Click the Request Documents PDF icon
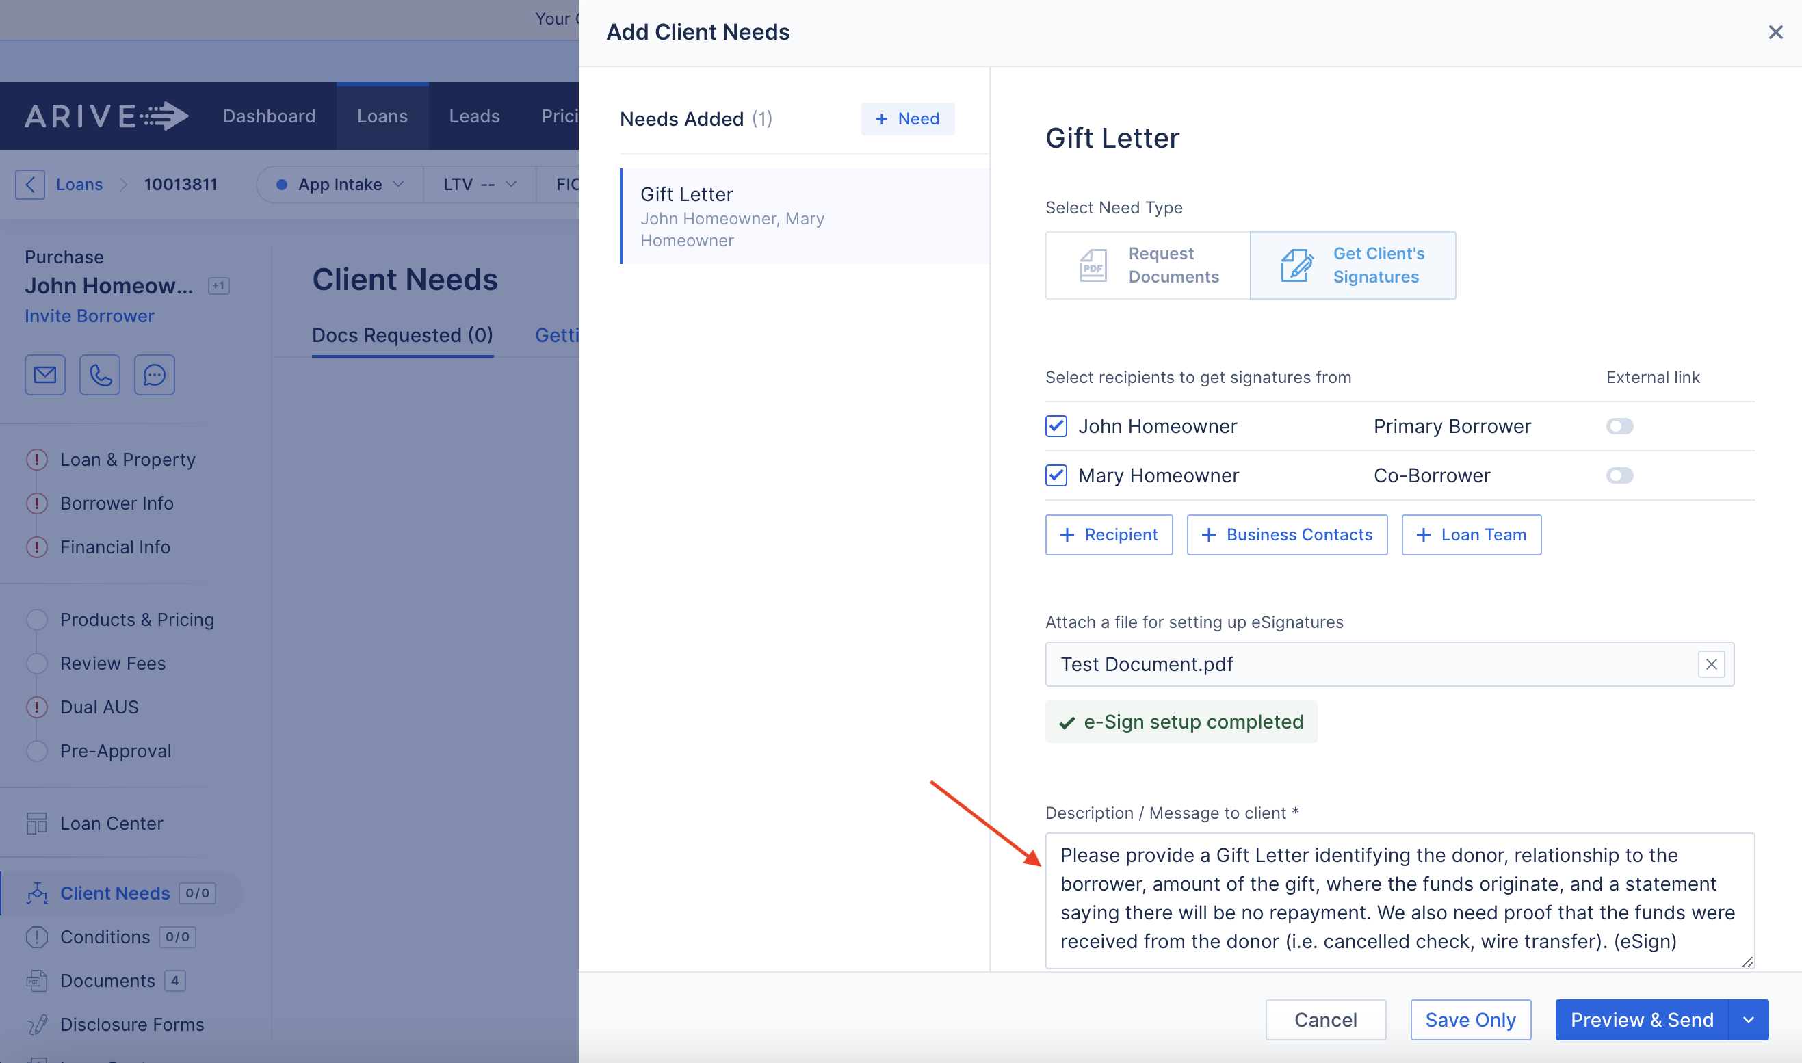This screenshot has width=1802, height=1063. [x=1093, y=265]
